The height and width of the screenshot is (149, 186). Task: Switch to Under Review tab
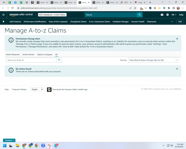(28, 54)
